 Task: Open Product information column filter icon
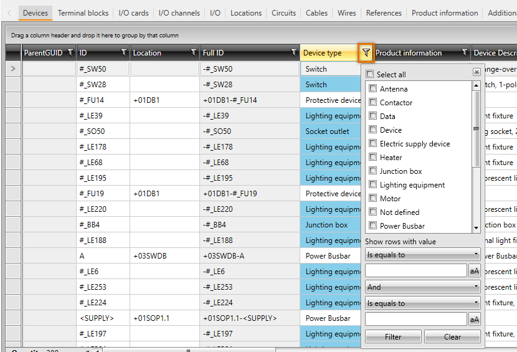tap(464, 53)
